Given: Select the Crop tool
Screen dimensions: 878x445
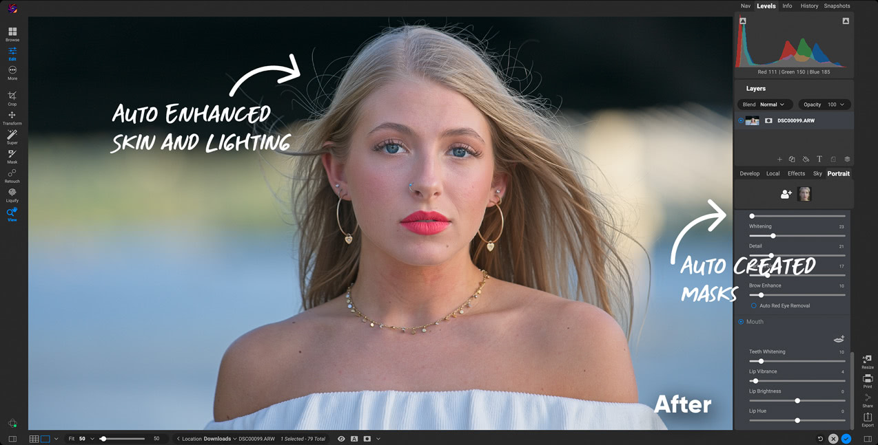Looking at the screenshot, I should 12,98.
